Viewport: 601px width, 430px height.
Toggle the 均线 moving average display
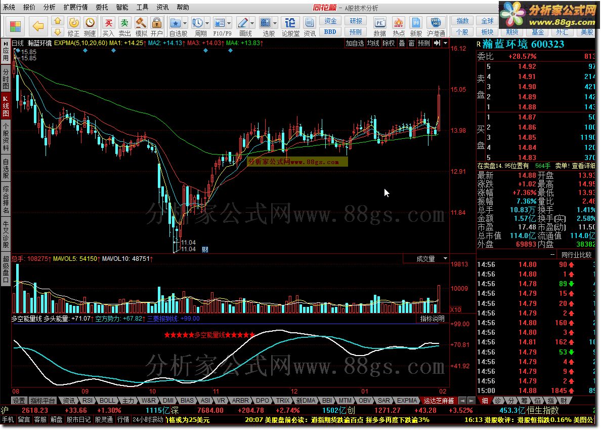[373, 44]
